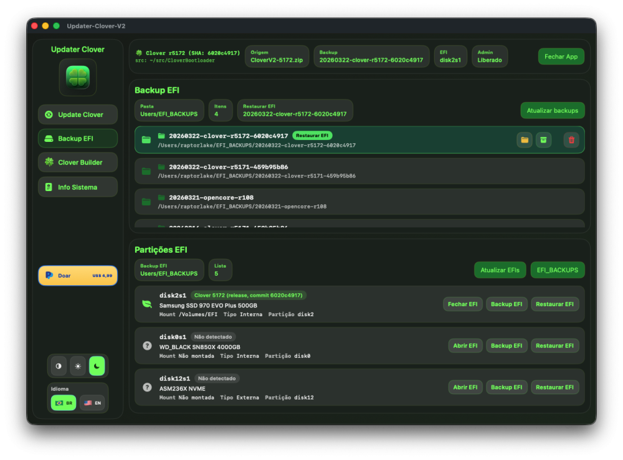Click the clover icon beside Clover r5172

[x=139, y=53]
